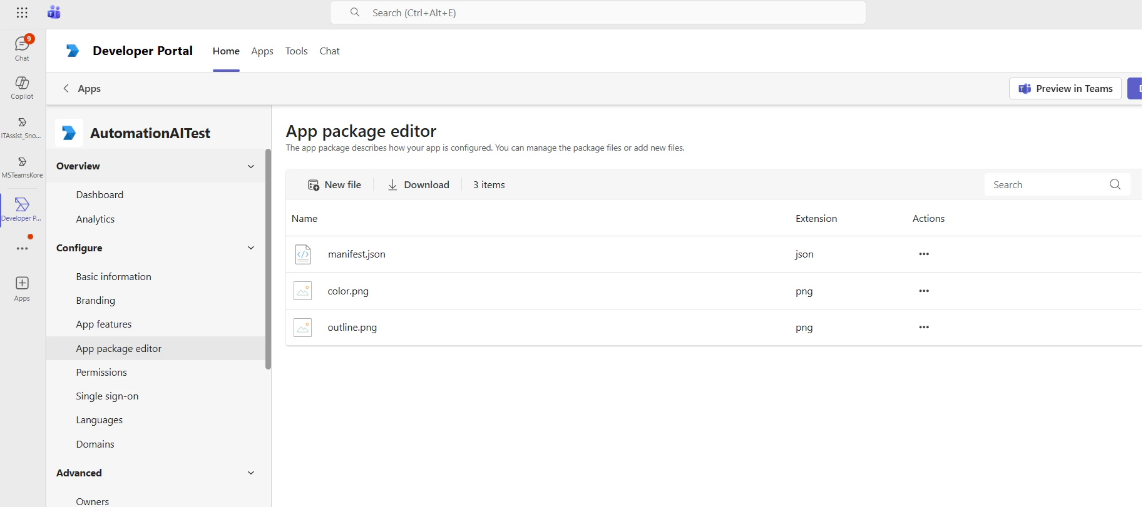Collapse the Overview section

pos(251,166)
